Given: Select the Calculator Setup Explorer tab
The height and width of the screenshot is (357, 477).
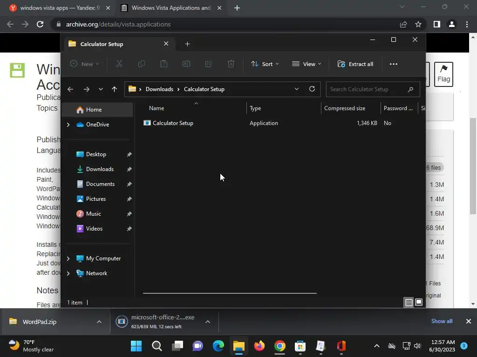Looking at the screenshot, I should [119, 44].
